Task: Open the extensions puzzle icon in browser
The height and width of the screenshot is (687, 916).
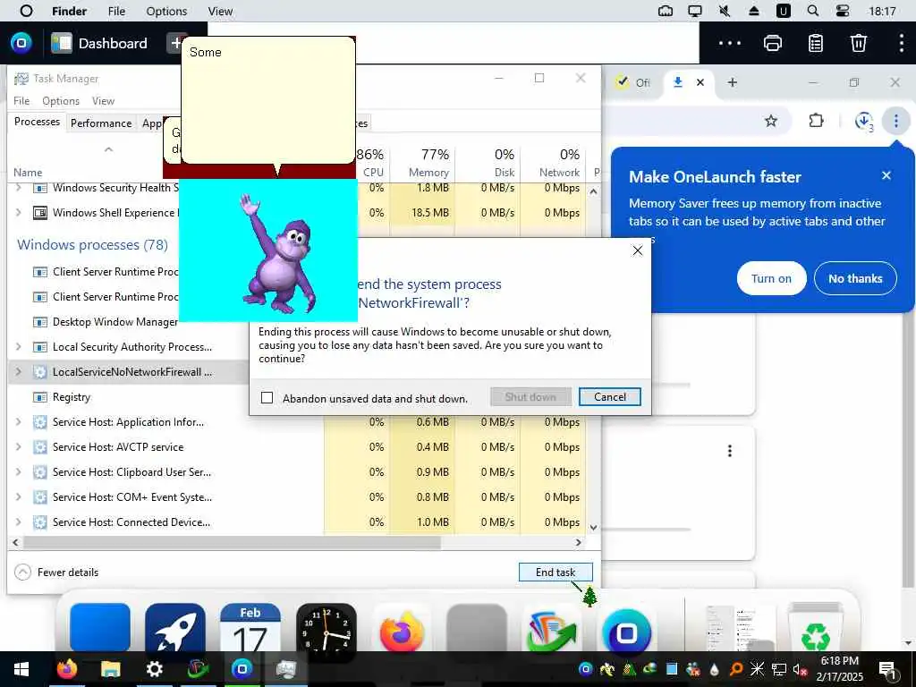Action: click(x=816, y=121)
